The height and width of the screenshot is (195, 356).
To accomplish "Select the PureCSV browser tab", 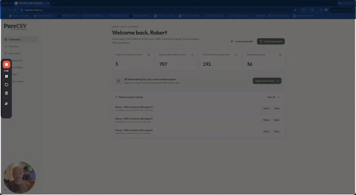I will point(32,3).
